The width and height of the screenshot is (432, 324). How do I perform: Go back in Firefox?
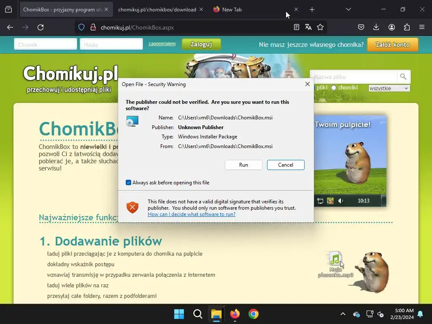pos(10,27)
